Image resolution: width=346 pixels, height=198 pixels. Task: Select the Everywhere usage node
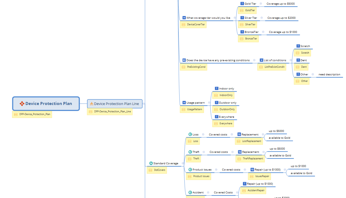[x=226, y=117]
